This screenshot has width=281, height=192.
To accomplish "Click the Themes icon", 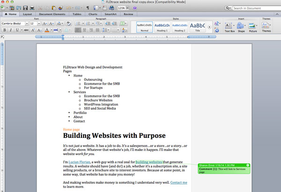I will click(x=266, y=25).
